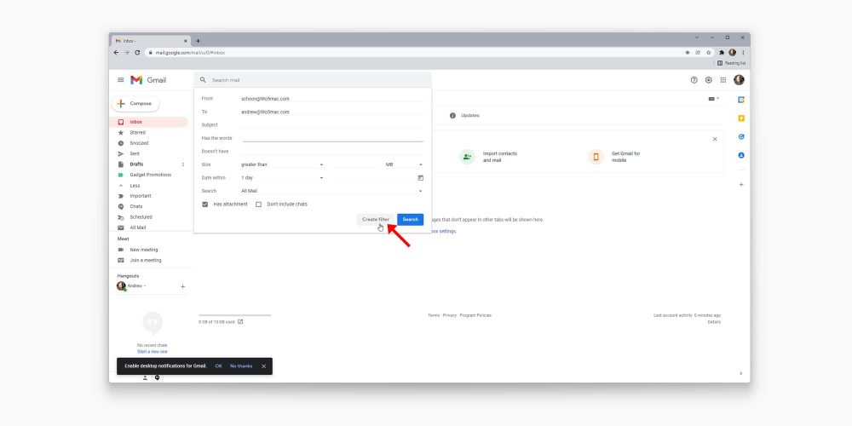Viewport: 852px width, 426px height.
Task: Dismiss the desktop notifications banner
Action: pos(263,366)
